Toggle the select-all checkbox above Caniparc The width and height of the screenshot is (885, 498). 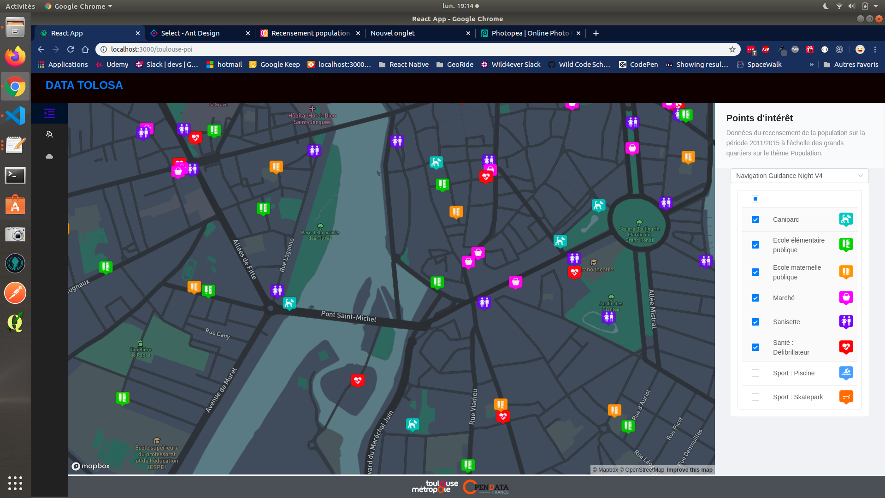coord(755,199)
